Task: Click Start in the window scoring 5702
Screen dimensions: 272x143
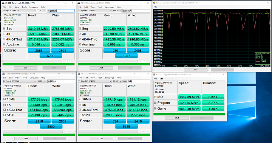Action: click(26, 68)
